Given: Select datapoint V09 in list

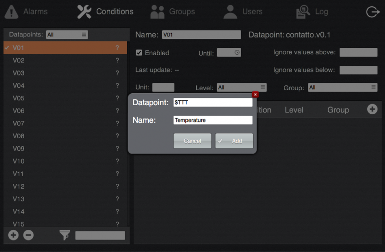Looking at the screenshot, I should 65,149.
